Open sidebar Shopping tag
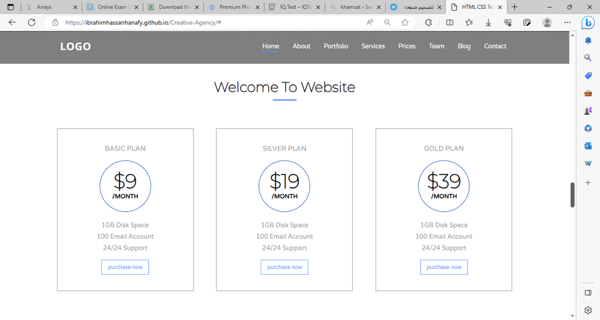The image size is (600, 320). [x=588, y=76]
